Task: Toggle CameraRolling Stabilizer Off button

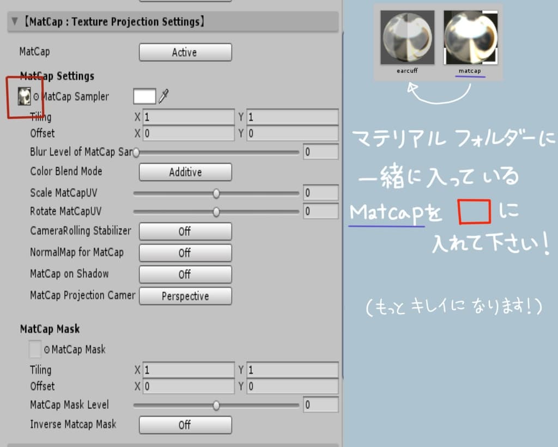Action: pos(185,231)
